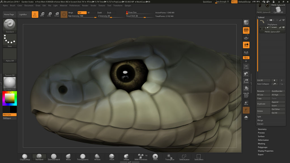Click QuickSave
The width and height of the screenshot is (290, 163).
pos(207,2)
